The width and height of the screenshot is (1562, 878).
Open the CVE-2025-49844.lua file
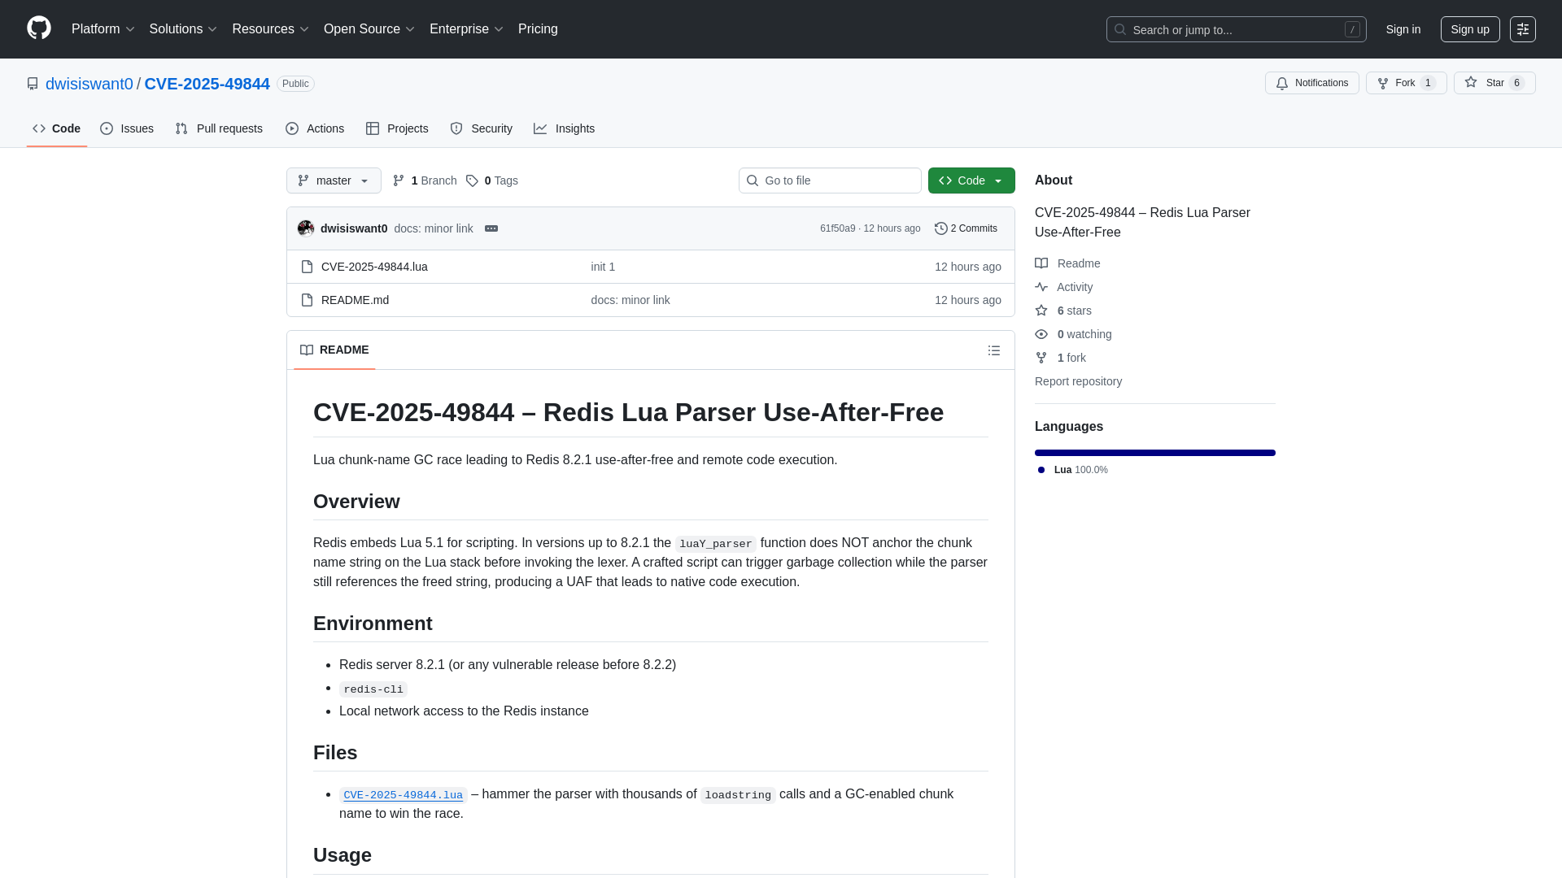(373, 266)
